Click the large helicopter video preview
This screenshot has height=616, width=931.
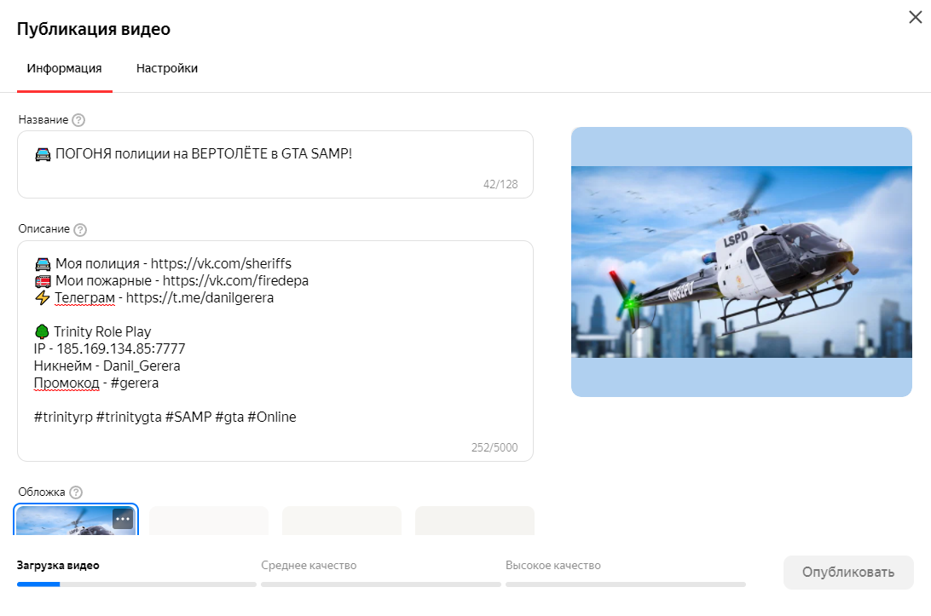click(742, 262)
